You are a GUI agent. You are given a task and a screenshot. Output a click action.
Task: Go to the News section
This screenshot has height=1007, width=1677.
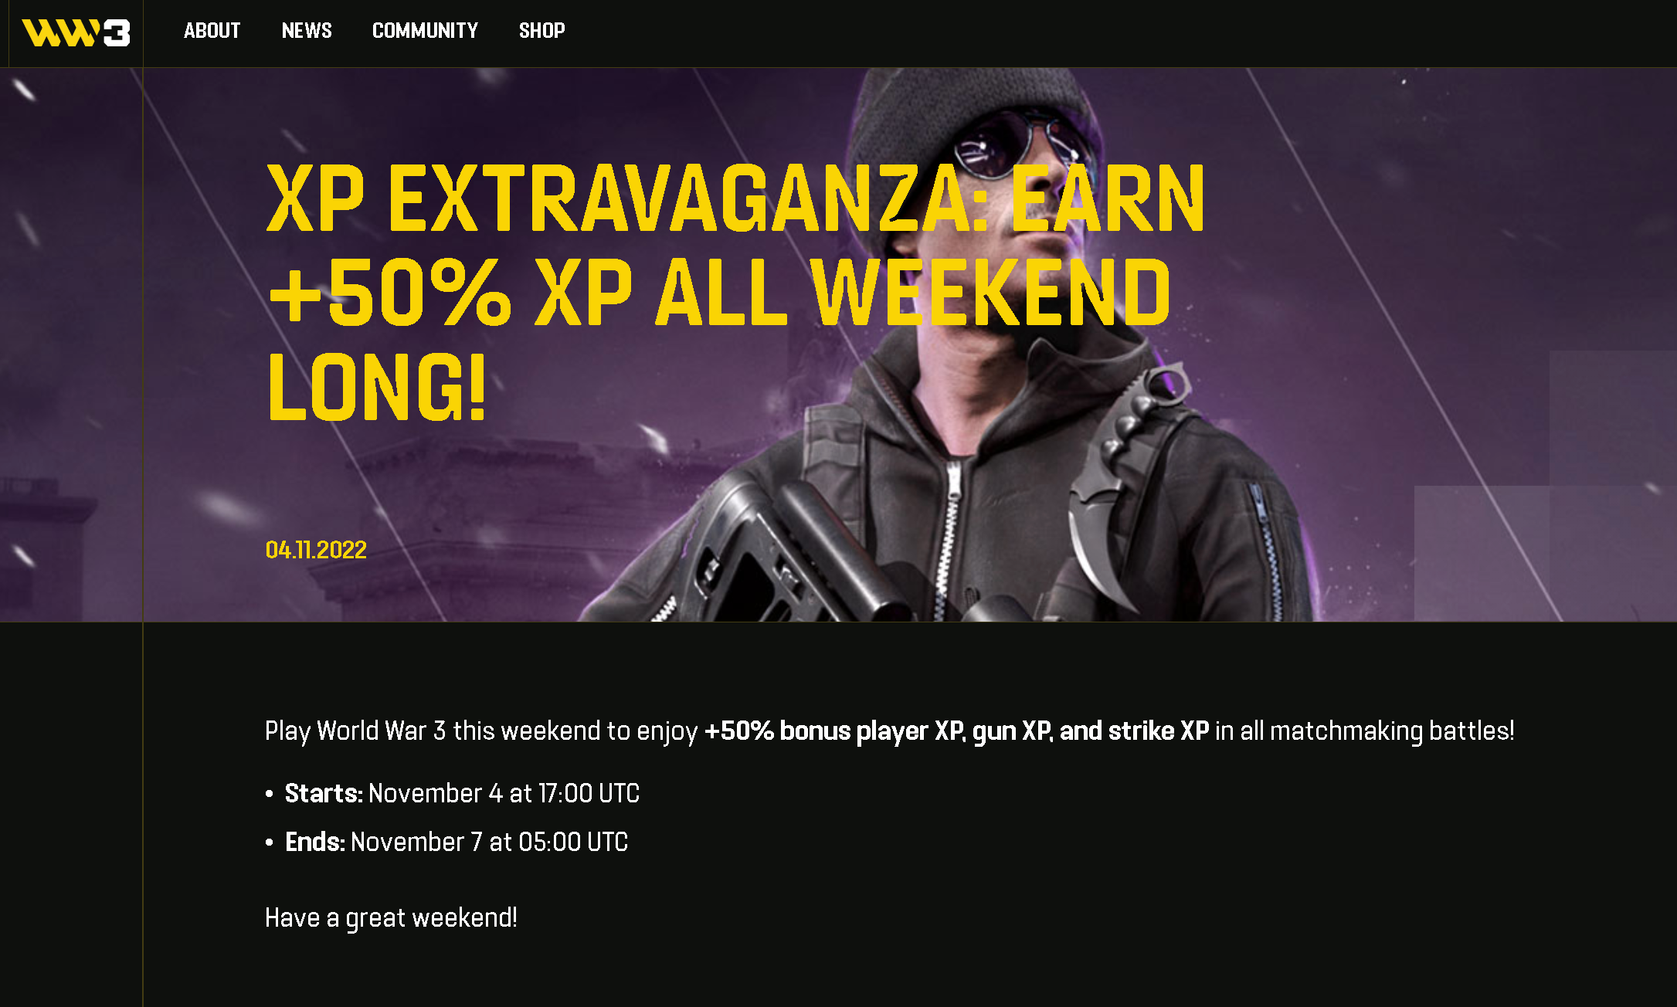click(307, 31)
